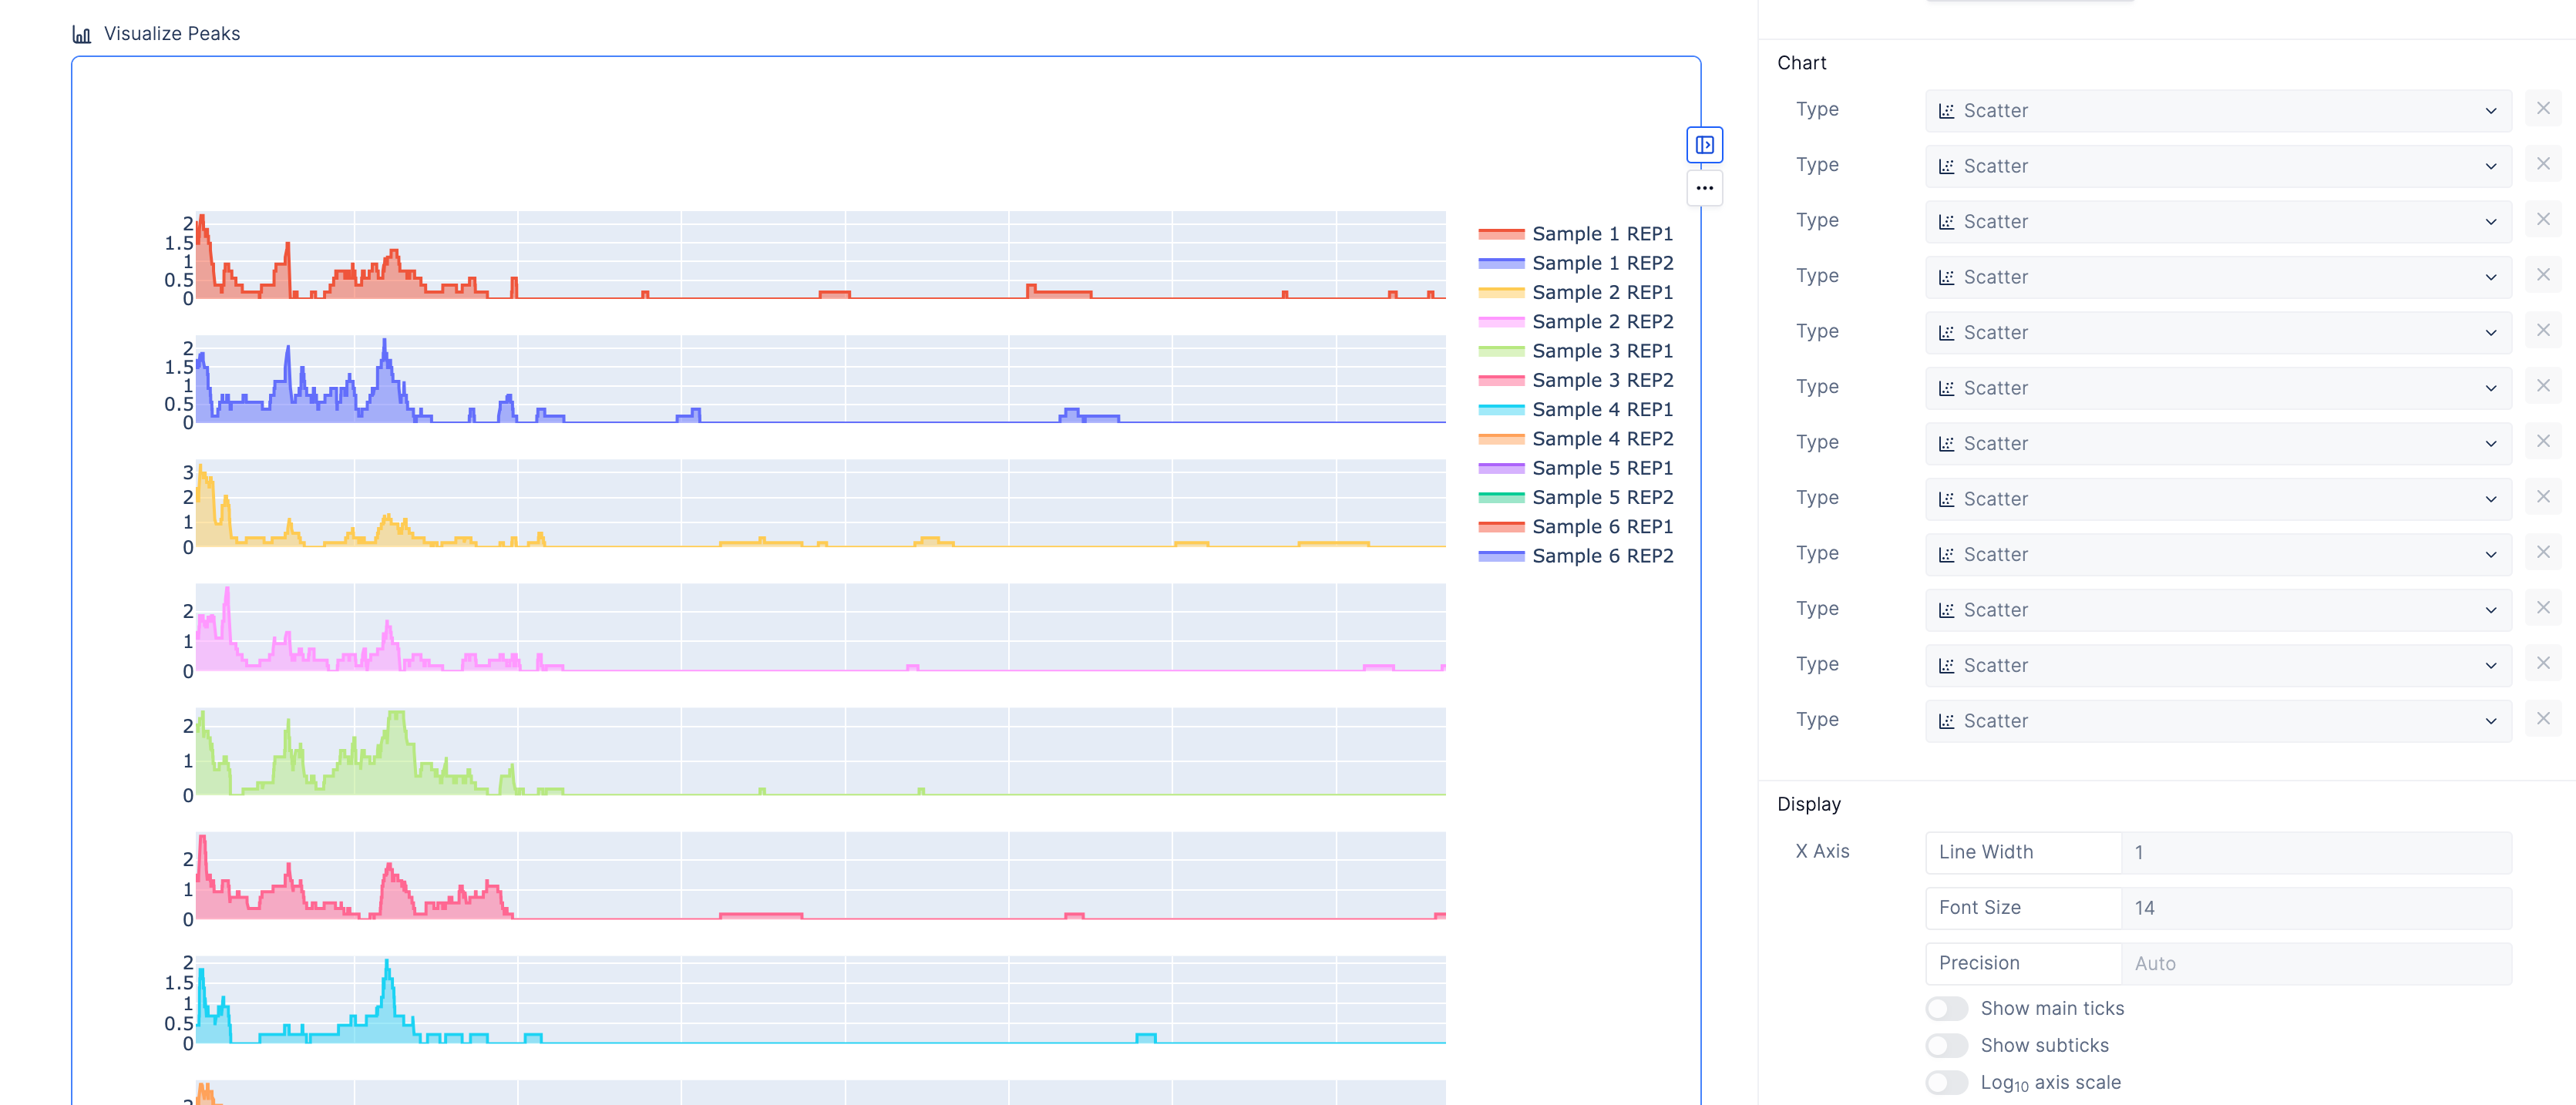Click the panel collapse icon beside chart

tap(1704, 145)
